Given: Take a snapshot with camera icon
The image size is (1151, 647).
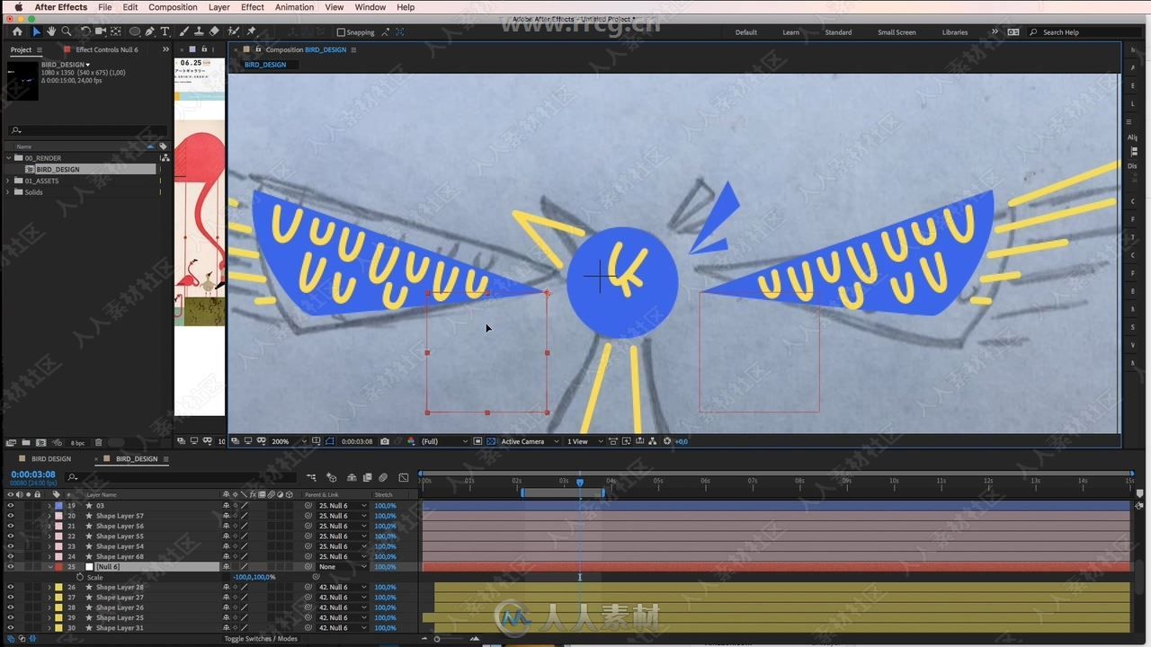Looking at the screenshot, I should coord(384,441).
